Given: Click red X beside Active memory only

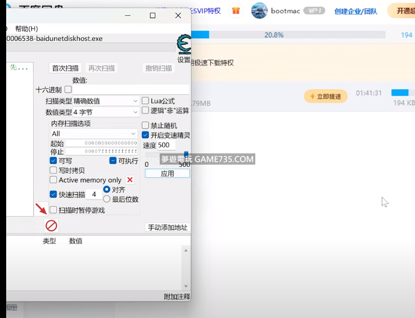Looking at the screenshot, I should click(130, 180).
